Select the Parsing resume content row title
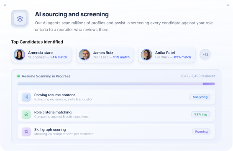Viewport: 233px width, 151px height. [x=54, y=95]
